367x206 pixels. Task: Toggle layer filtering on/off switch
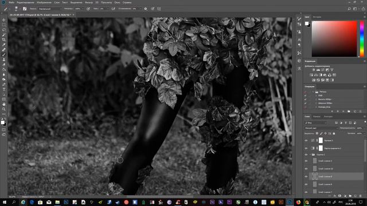click(365, 122)
